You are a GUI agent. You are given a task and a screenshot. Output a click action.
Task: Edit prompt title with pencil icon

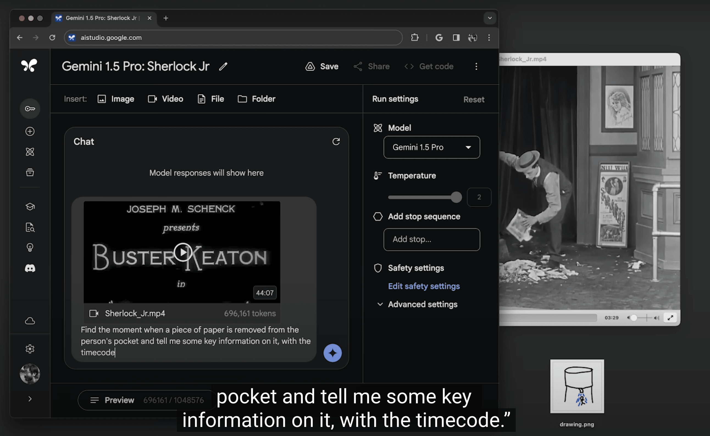click(223, 67)
